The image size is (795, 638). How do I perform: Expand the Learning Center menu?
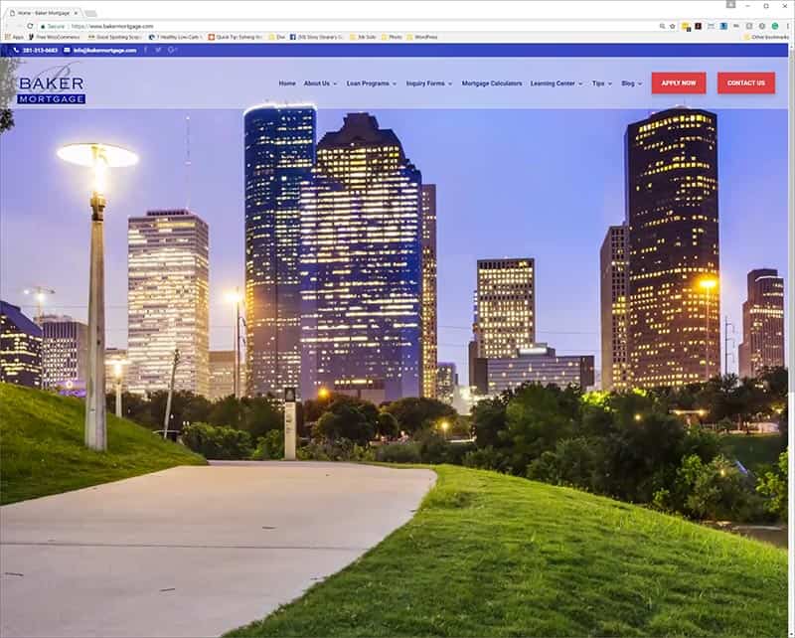click(556, 83)
